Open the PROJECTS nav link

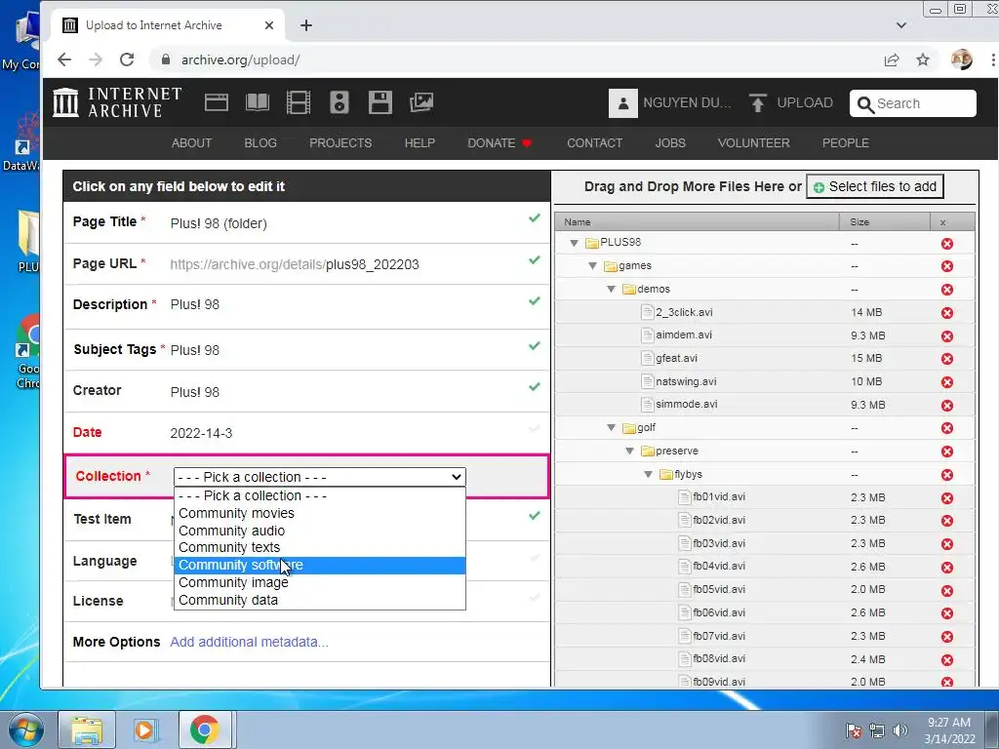[x=340, y=143]
